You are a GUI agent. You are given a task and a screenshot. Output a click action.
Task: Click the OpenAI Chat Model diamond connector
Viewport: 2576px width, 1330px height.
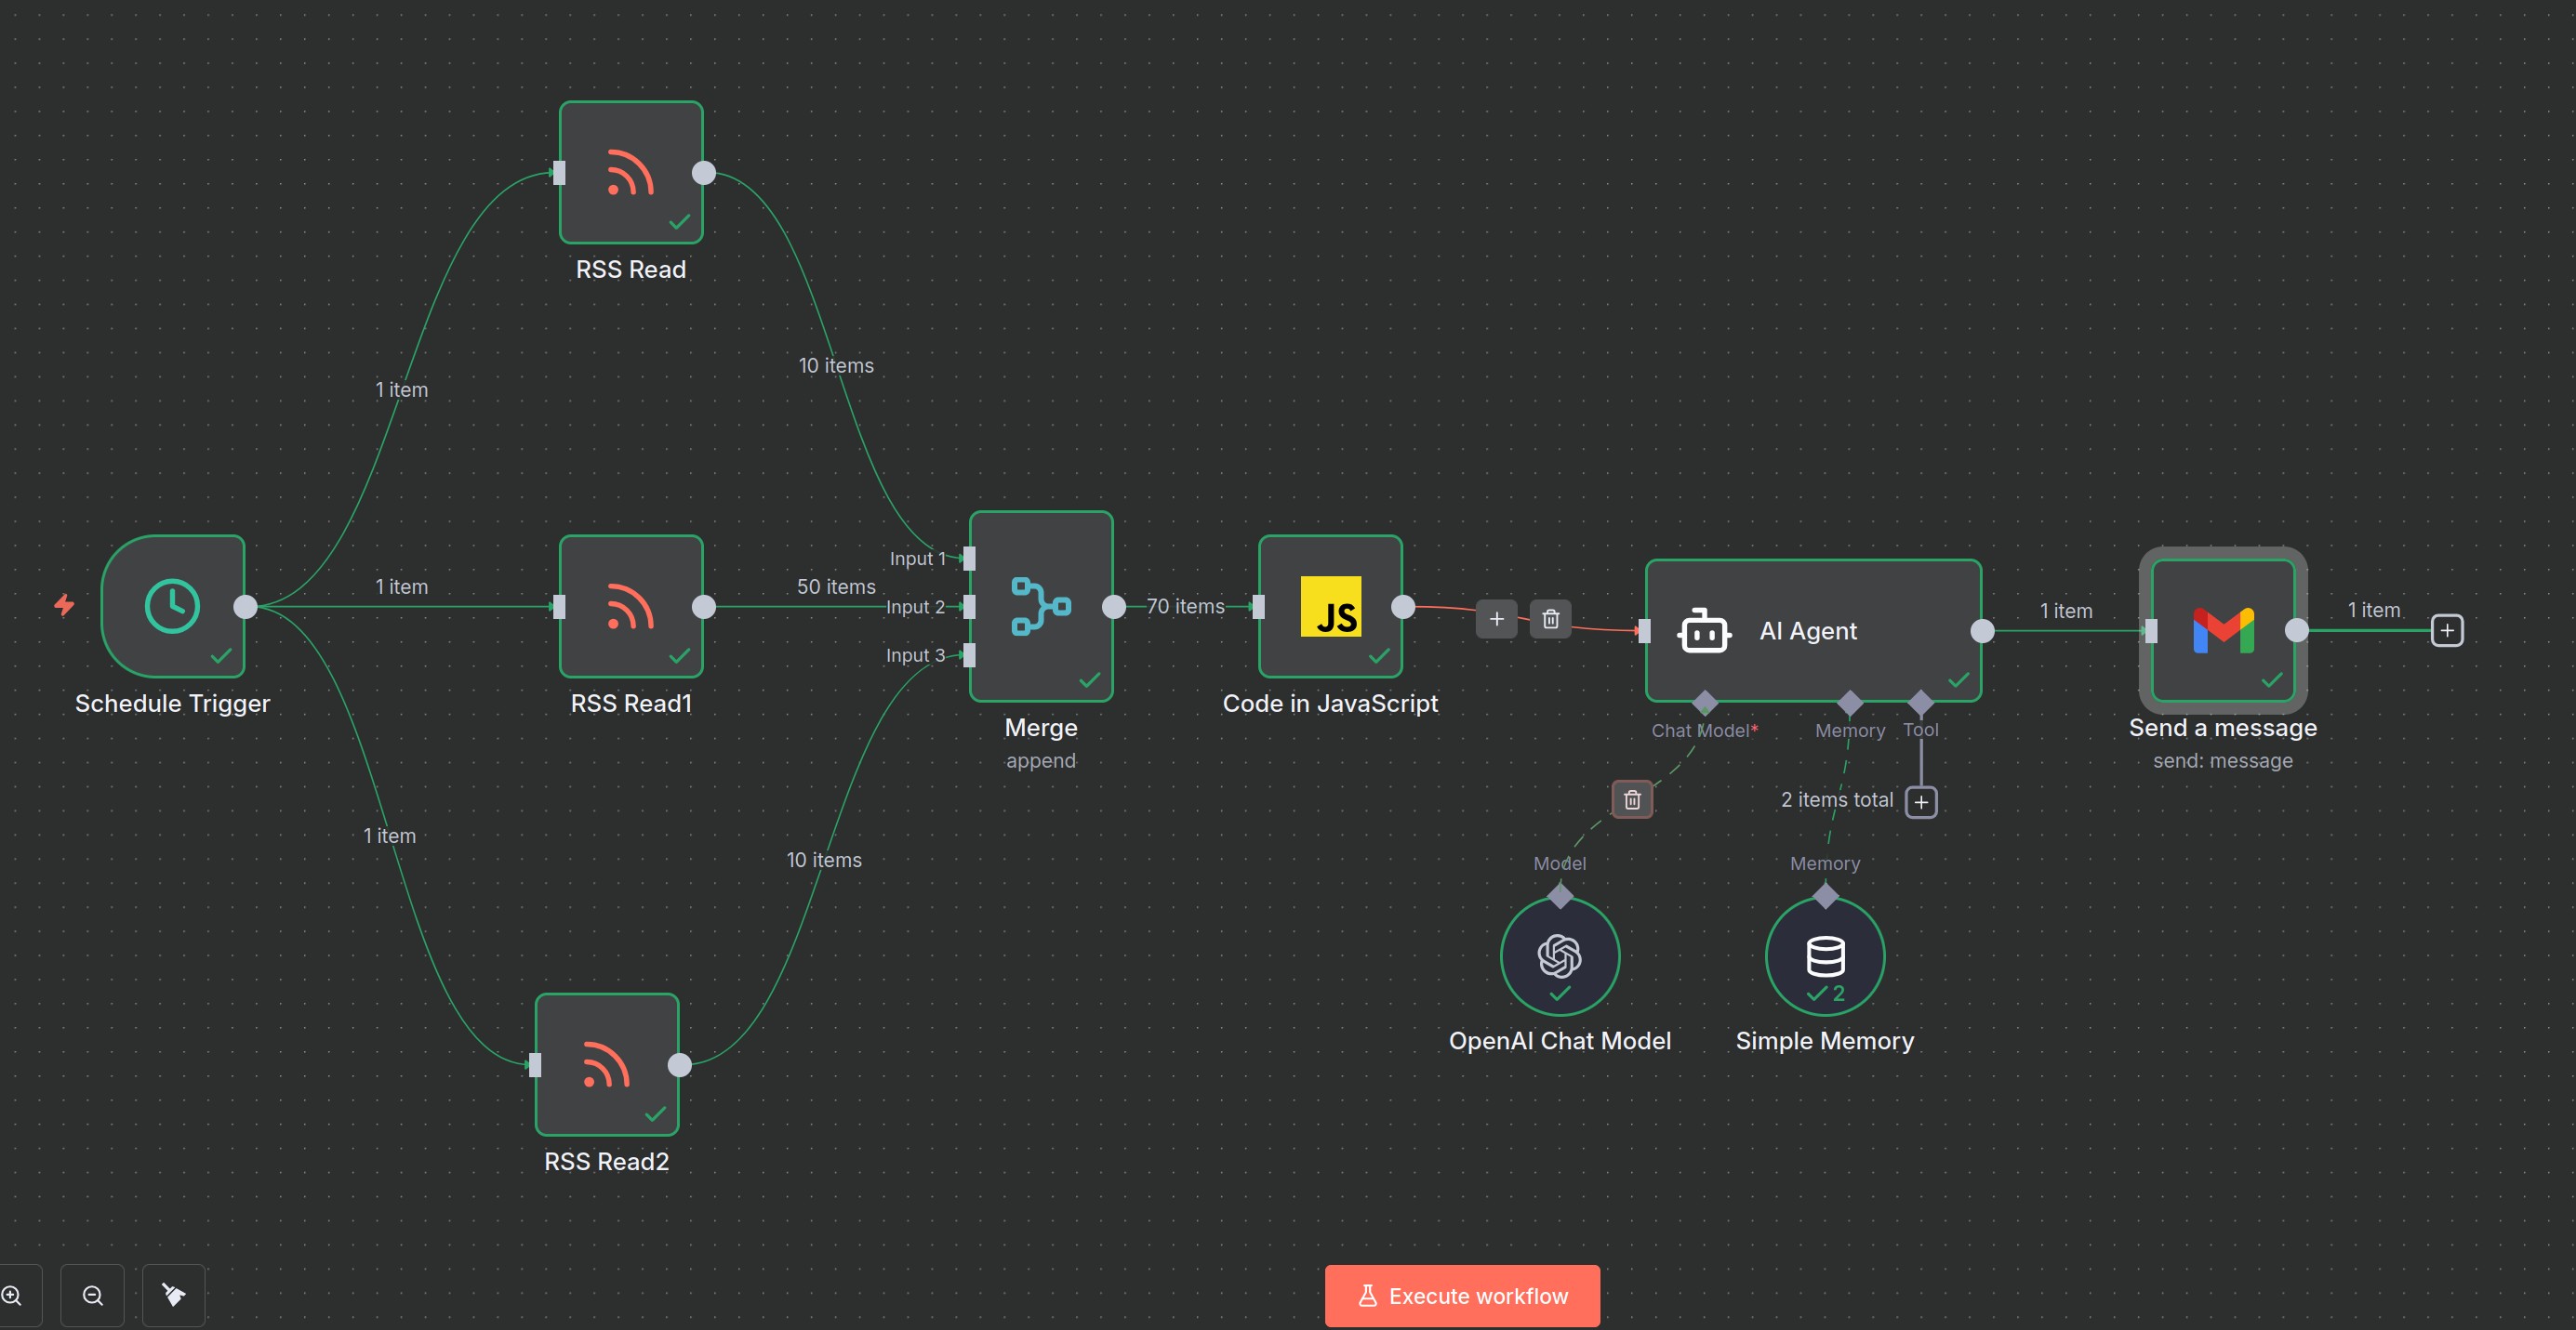click(1560, 896)
